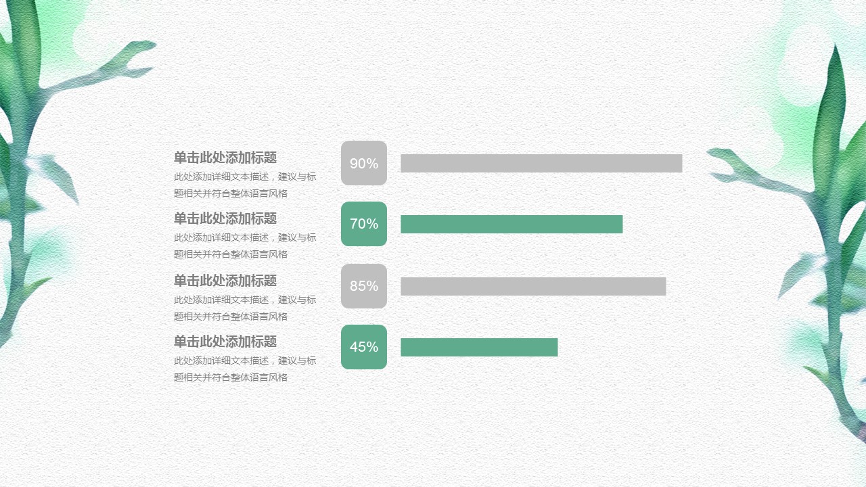
Task: Click the bamboo illustration on the right edge
Action: coord(832,237)
